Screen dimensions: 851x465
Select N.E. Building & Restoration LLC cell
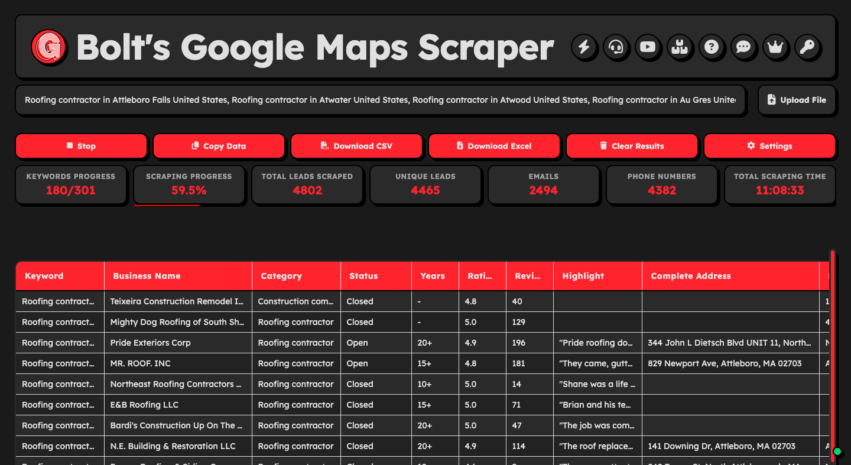tap(178, 446)
